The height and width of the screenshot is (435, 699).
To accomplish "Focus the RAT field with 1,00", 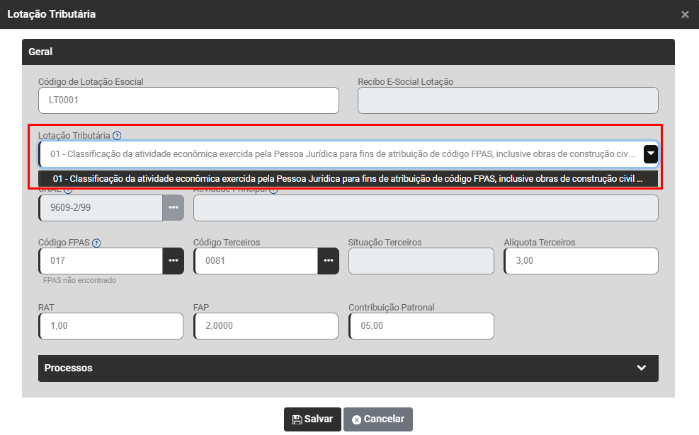I will pos(110,326).
